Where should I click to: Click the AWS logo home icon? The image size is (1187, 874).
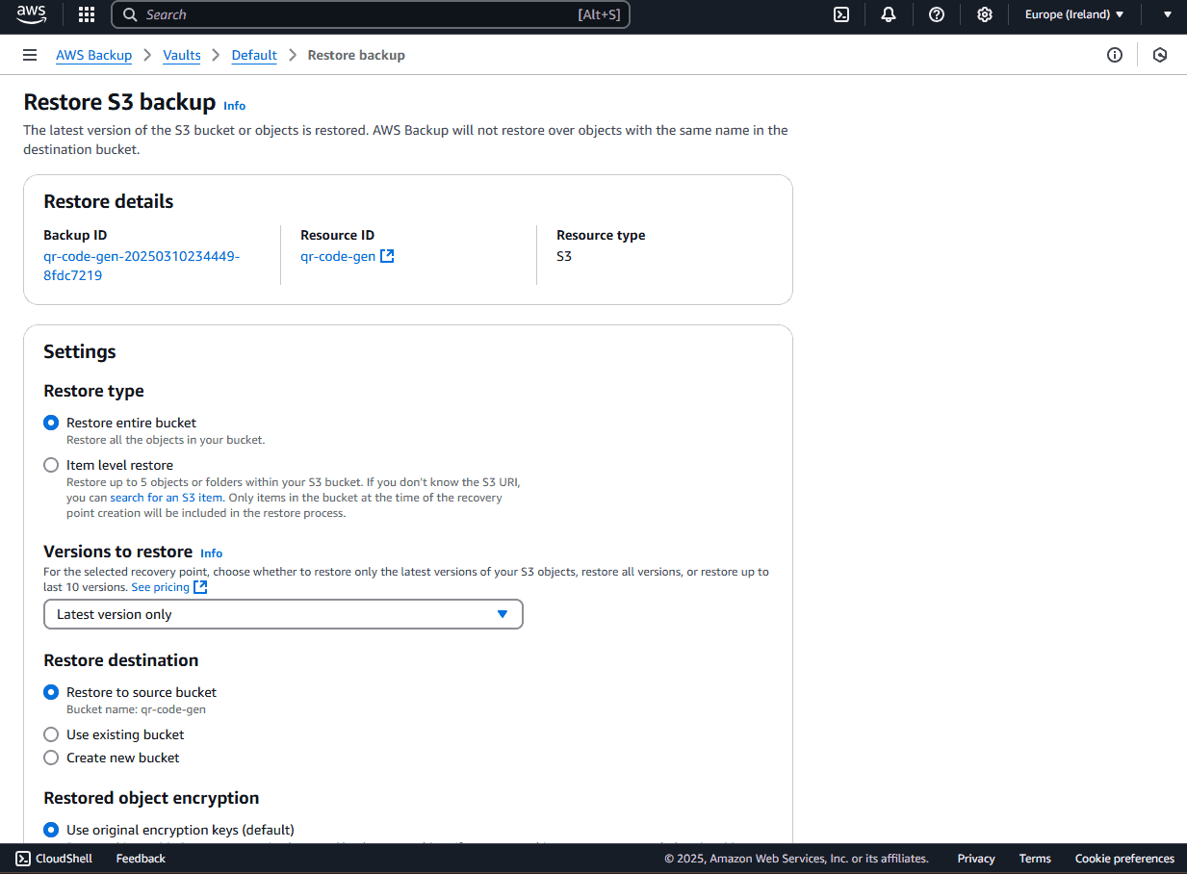click(31, 14)
